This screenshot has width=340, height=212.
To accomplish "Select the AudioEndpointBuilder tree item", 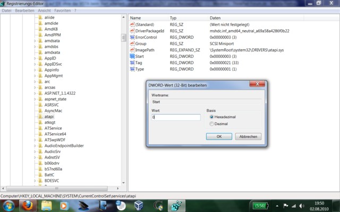I will [x=64, y=146].
